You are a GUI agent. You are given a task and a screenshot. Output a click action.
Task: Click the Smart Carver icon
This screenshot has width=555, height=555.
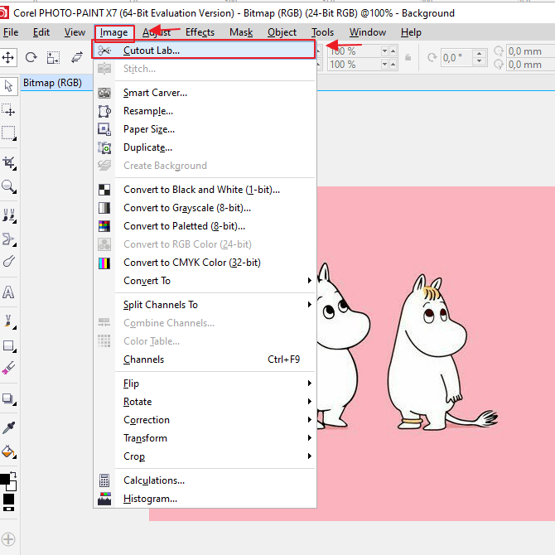pyautogui.click(x=104, y=93)
